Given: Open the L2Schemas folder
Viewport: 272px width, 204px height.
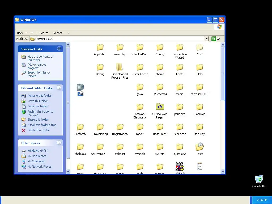Looking at the screenshot, I should (160, 90).
